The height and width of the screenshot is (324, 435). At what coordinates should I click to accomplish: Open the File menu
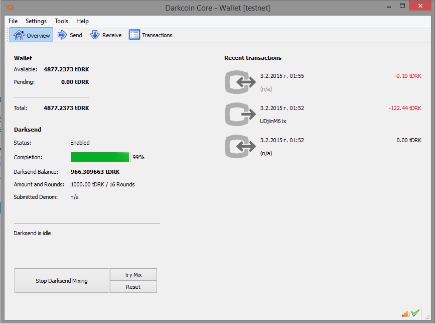click(x=13, y=21)
